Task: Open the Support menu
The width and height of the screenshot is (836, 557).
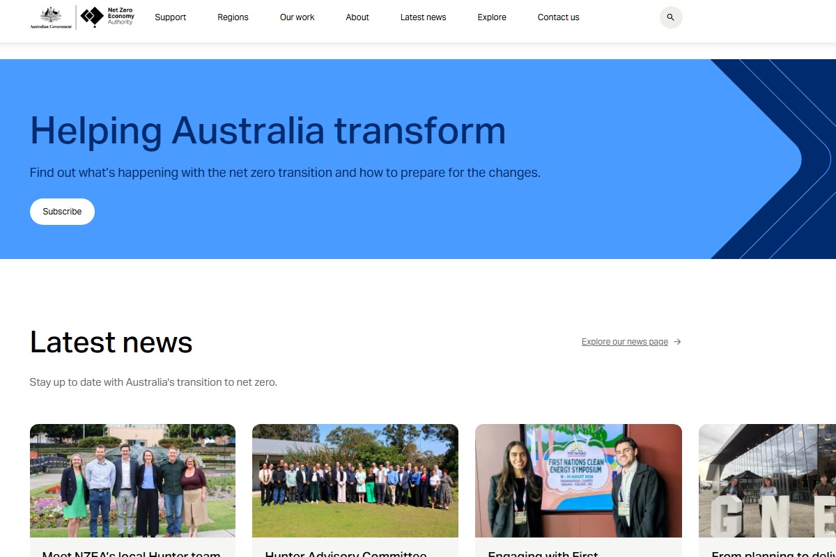Action: [171, 17]
